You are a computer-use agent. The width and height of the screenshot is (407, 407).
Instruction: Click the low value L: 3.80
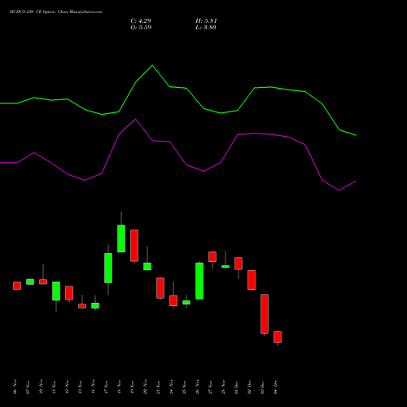pos(206,27)
